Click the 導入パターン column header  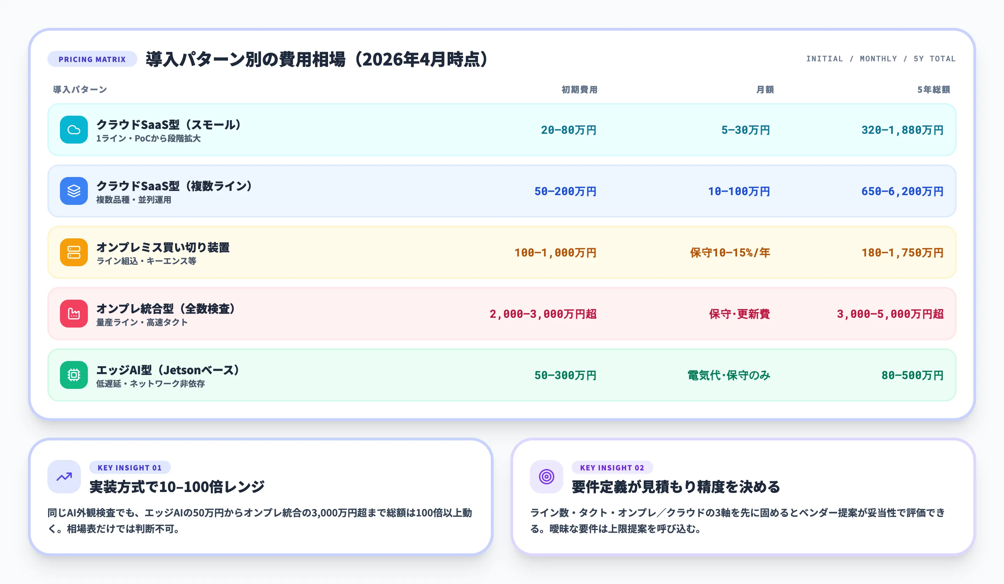point(80,90)
